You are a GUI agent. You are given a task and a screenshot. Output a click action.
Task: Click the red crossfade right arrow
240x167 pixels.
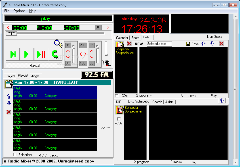(85, 54)
